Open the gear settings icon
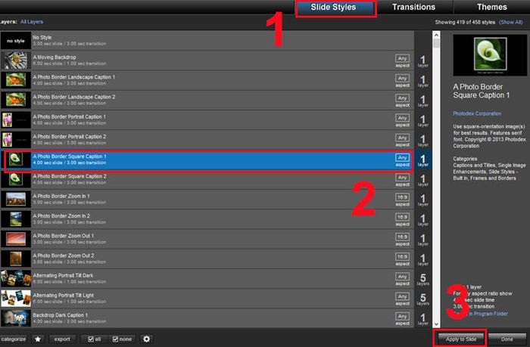This screenshot has height=347, width=530. [146, 339]
